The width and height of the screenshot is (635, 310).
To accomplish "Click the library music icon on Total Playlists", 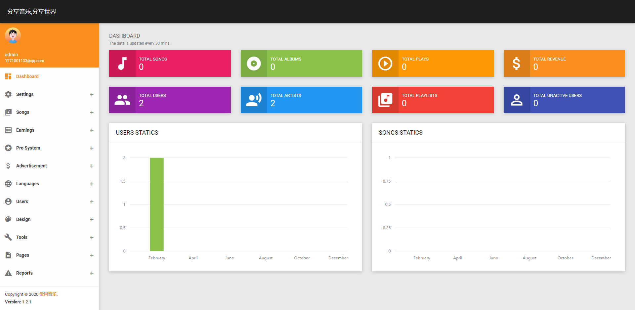I will click(x=385, y=100).
